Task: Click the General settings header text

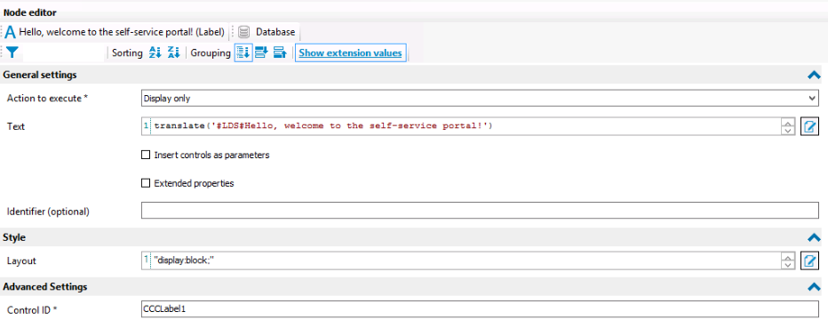Action: 40,75
